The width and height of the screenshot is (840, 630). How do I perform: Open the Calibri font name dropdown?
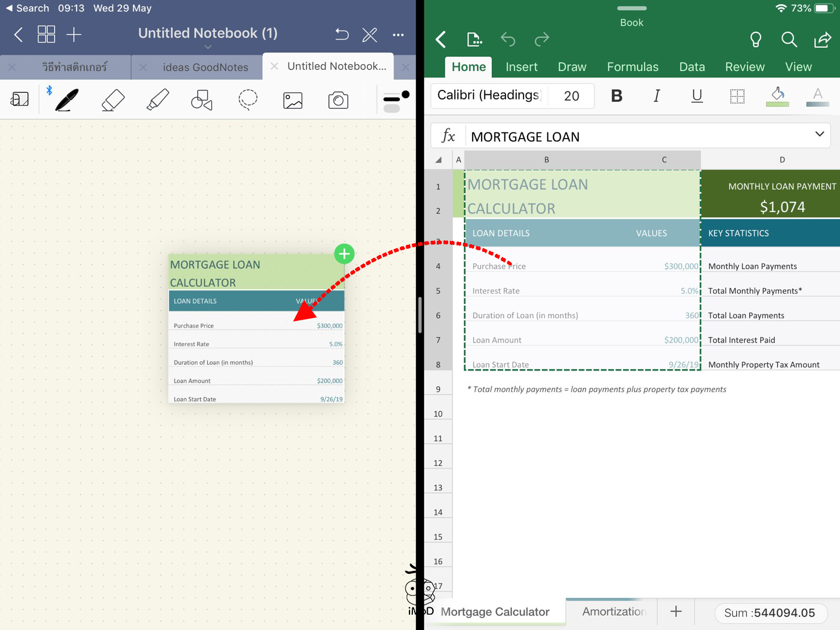488,95
